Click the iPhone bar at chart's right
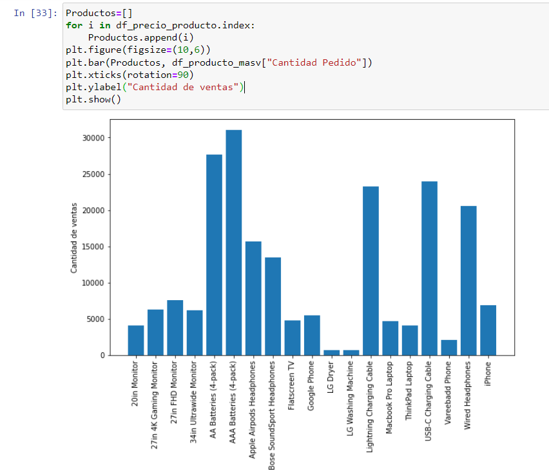 [x=488, y=330]
